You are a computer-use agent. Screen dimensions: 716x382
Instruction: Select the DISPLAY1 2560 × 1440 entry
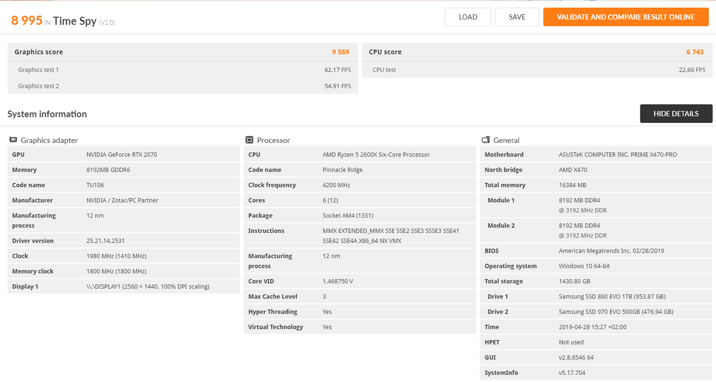148,286
